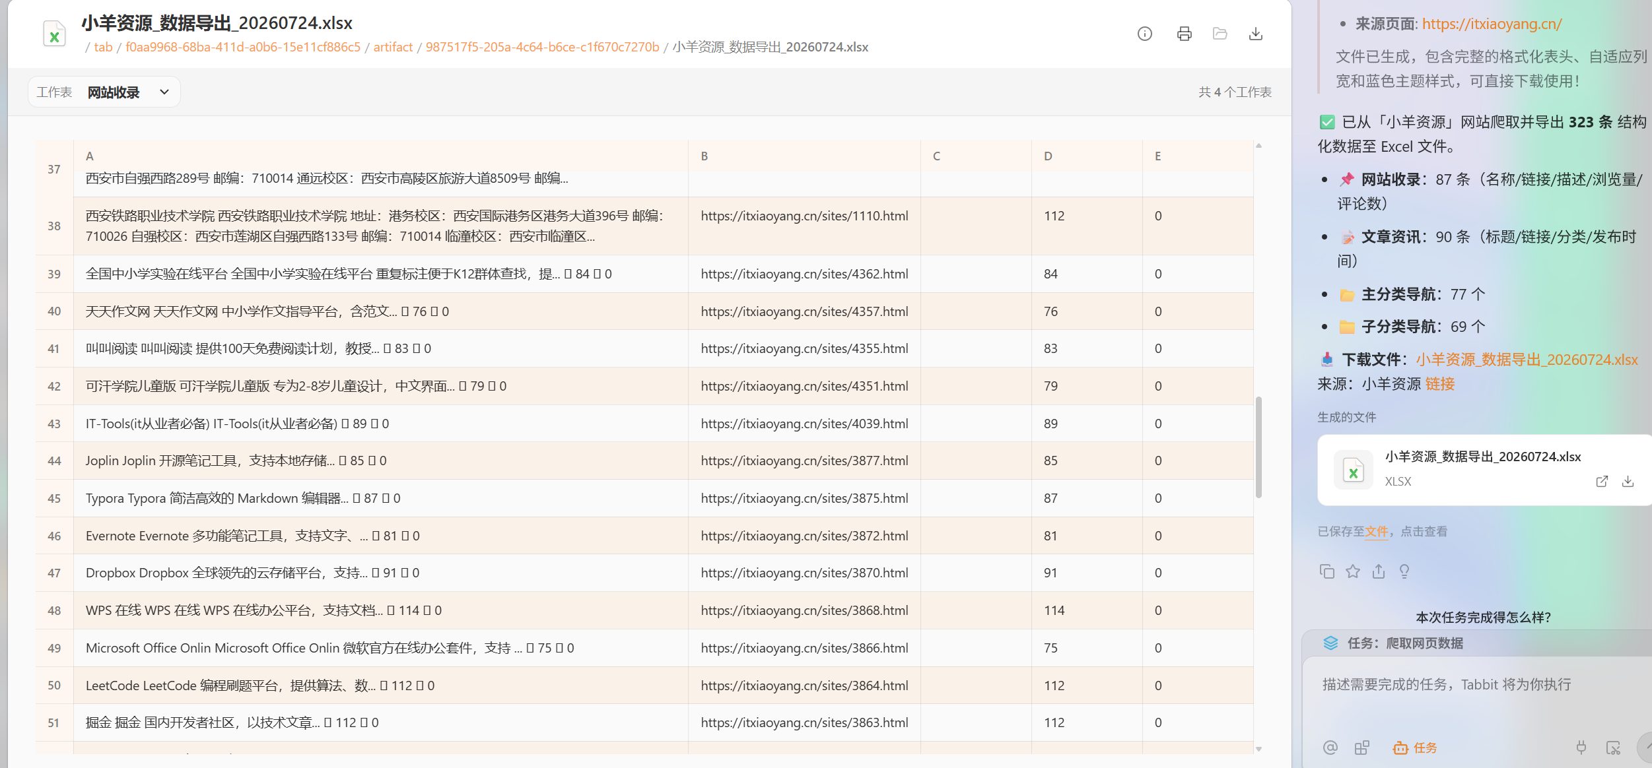Click the value 114 in column D
Screen dimensions: 1652x768
(1054, 610)
